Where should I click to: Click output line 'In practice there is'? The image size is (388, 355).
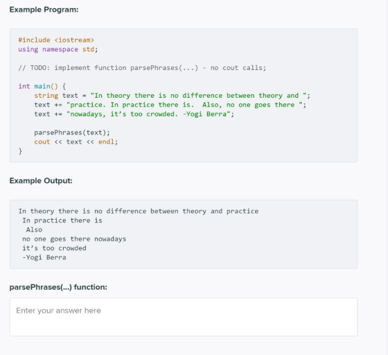coord(62,220)
